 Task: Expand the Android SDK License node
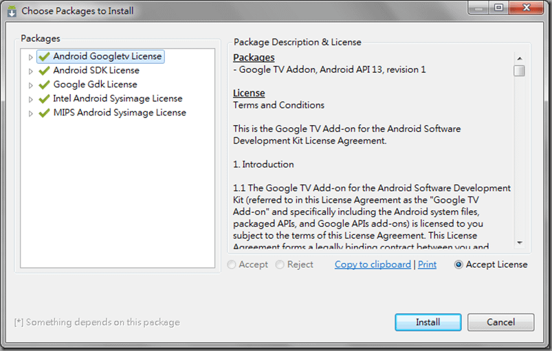(x=31, y=71)
